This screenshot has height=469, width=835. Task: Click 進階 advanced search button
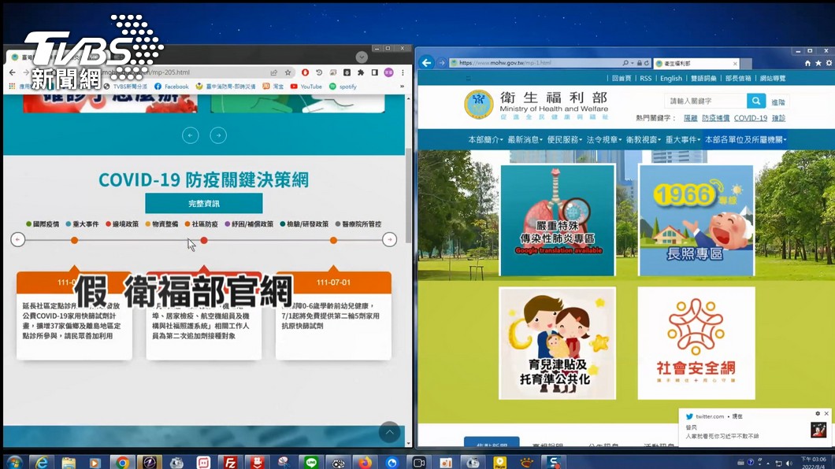tap(778, 102)
